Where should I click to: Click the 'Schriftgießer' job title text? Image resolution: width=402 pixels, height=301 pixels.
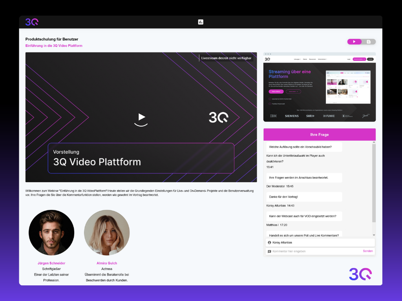pos(51,269)
